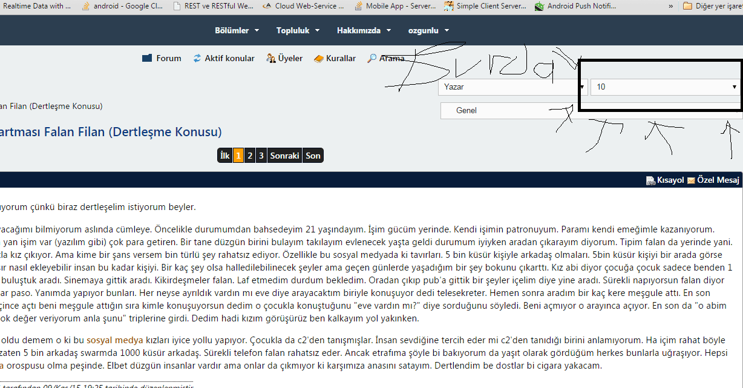
Task: Click the Sonraki pagination button
Action: click(285, 156)
